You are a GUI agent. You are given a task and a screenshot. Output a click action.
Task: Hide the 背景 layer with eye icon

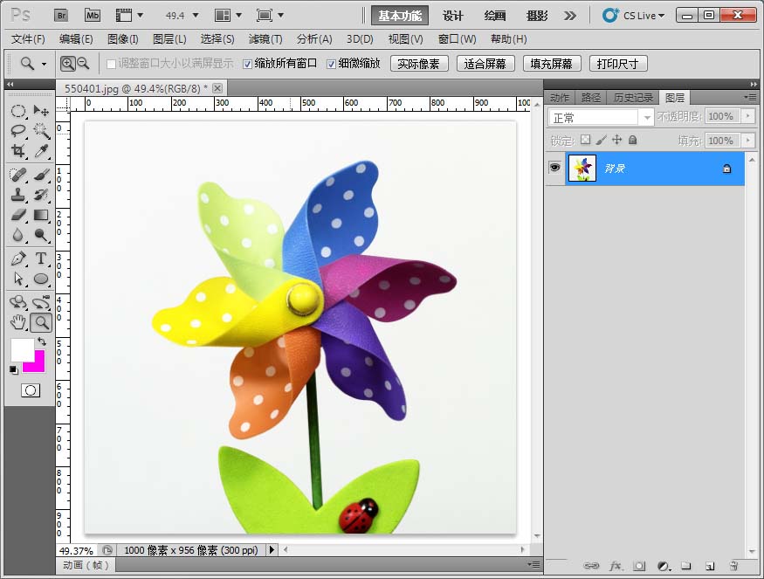pos(554,168)
